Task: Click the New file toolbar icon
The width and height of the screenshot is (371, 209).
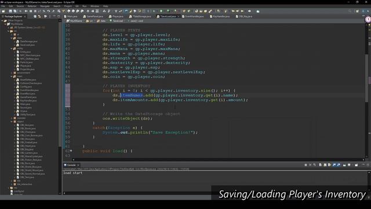Action: click(3, 11)
